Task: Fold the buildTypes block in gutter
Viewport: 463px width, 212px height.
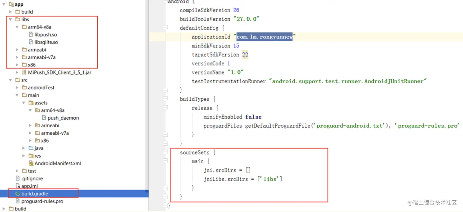Action: coord(165,99)
